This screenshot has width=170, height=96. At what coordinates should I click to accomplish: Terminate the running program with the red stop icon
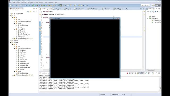click(x=127, y=73)
